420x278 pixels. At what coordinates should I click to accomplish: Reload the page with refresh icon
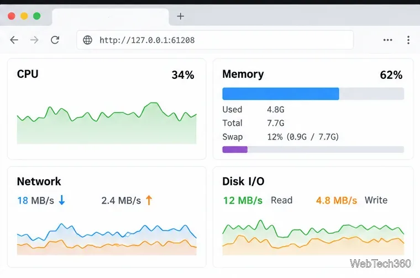[55, 40]
